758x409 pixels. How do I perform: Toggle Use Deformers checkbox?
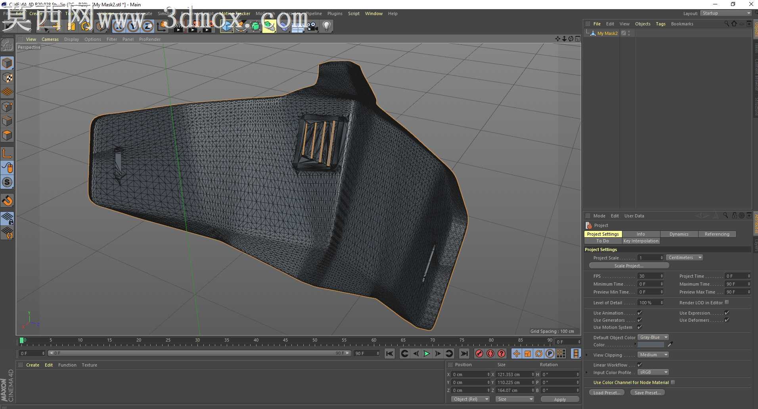point(727,320)
